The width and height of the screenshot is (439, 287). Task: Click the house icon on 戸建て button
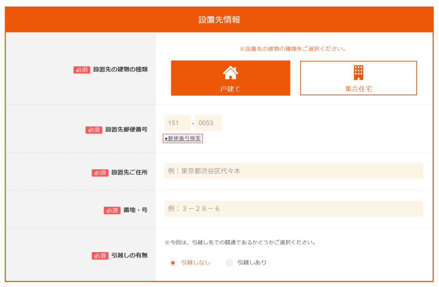[231, 73]
